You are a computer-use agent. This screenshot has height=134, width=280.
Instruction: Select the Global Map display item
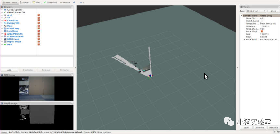13,29
